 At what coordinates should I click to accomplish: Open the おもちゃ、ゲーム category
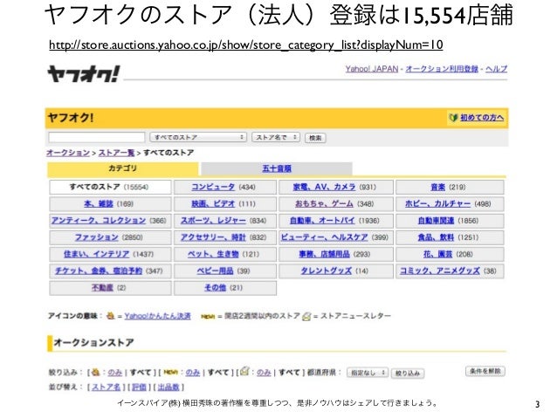324,204
